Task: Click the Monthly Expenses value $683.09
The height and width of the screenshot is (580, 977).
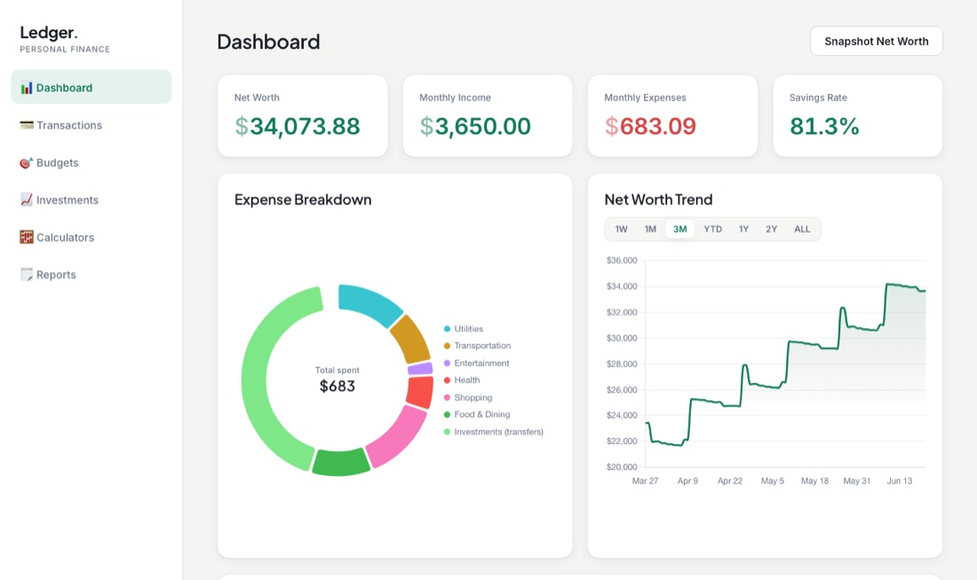Action: [x=650, y=126]
